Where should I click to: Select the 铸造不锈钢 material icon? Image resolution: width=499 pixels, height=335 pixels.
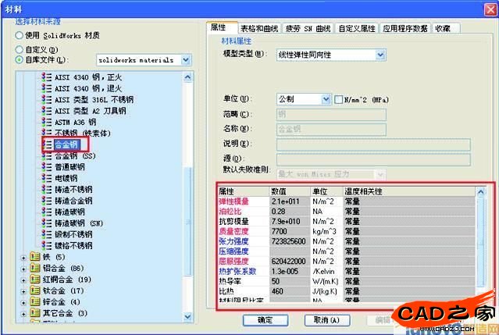[48, 189]
